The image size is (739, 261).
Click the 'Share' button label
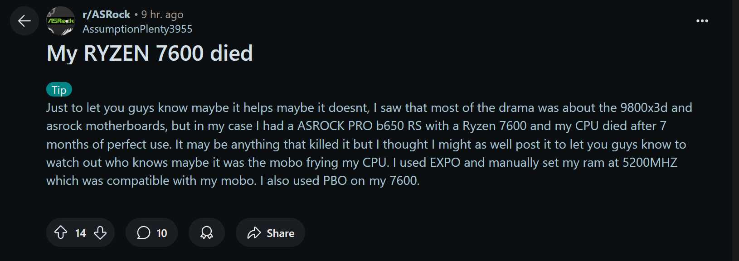pyautogui.click(x=280, y=233)
